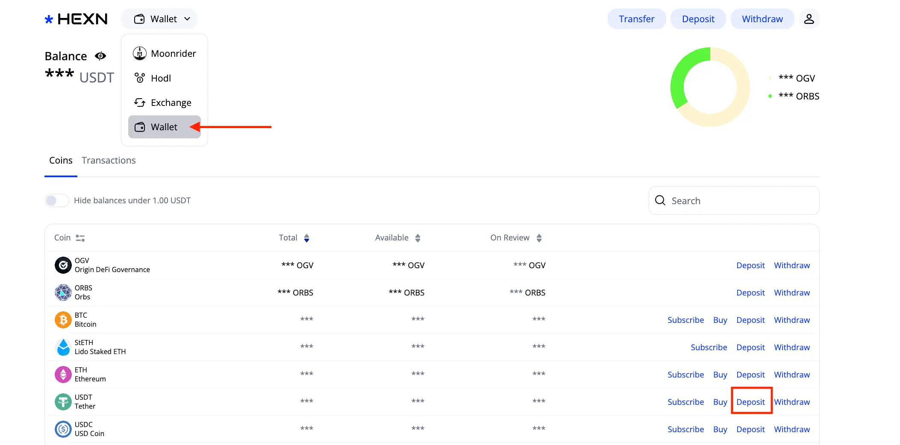Toggle Hide balances under 1.00 USDT
Viewport: 900px width, 445px height.
(57, 200)
